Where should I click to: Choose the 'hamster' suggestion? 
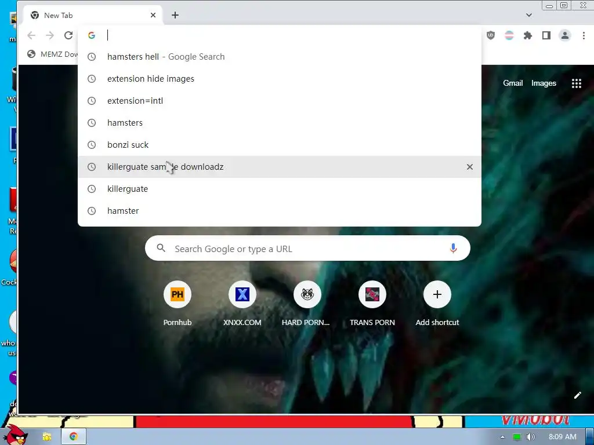click(280, 211)
